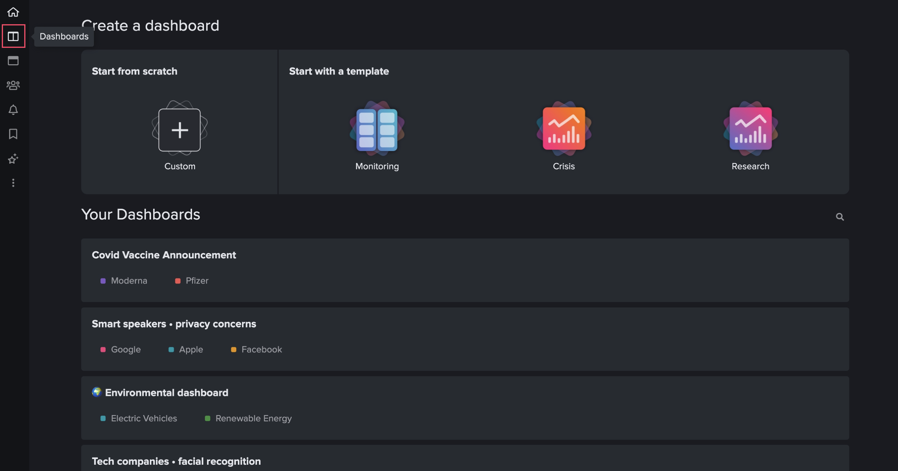Go to Home via house icon
898x471 pixels.
[13, 12]
